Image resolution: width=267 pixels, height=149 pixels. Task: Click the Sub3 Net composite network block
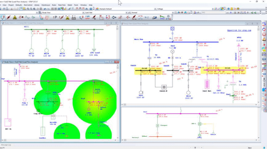(207, 84)
